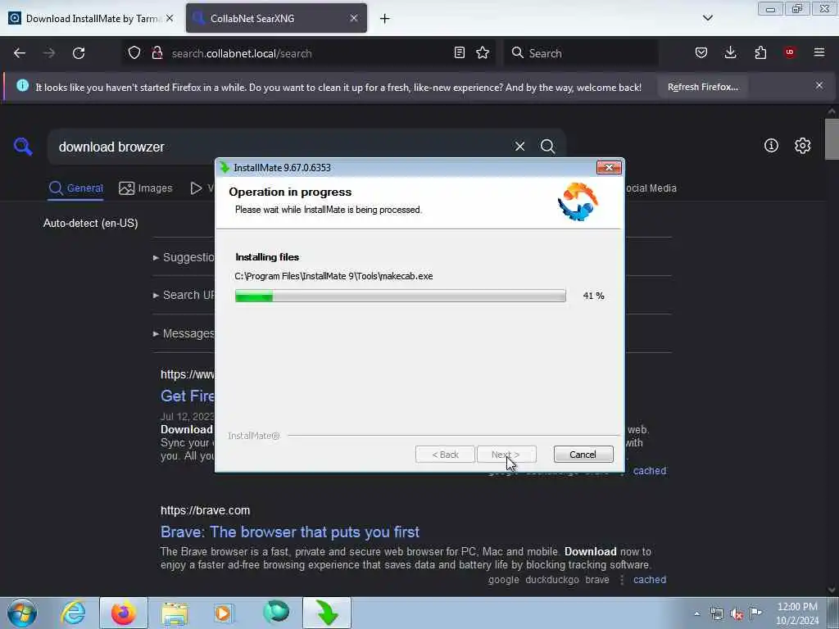Select the InstallMate installer taskbar button

point(327,613)
